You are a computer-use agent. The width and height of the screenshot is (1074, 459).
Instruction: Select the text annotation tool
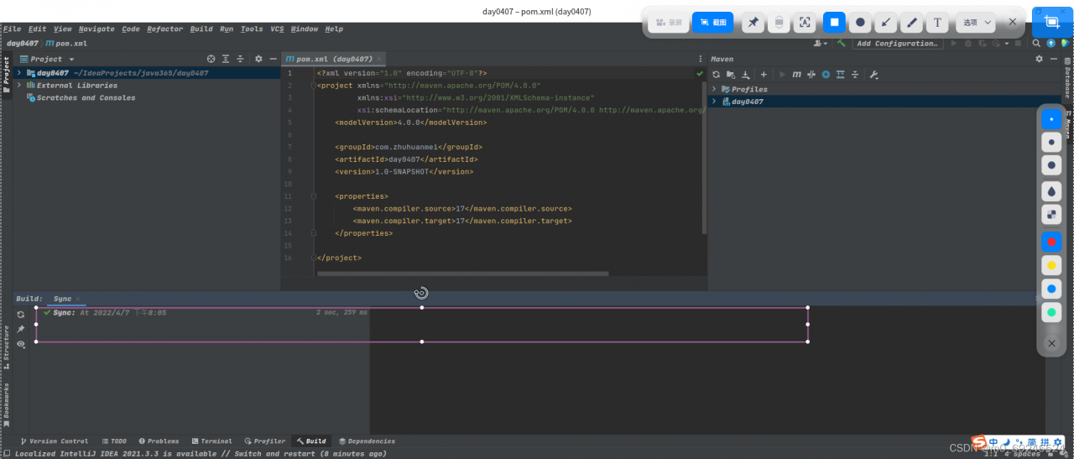point(937,23)
